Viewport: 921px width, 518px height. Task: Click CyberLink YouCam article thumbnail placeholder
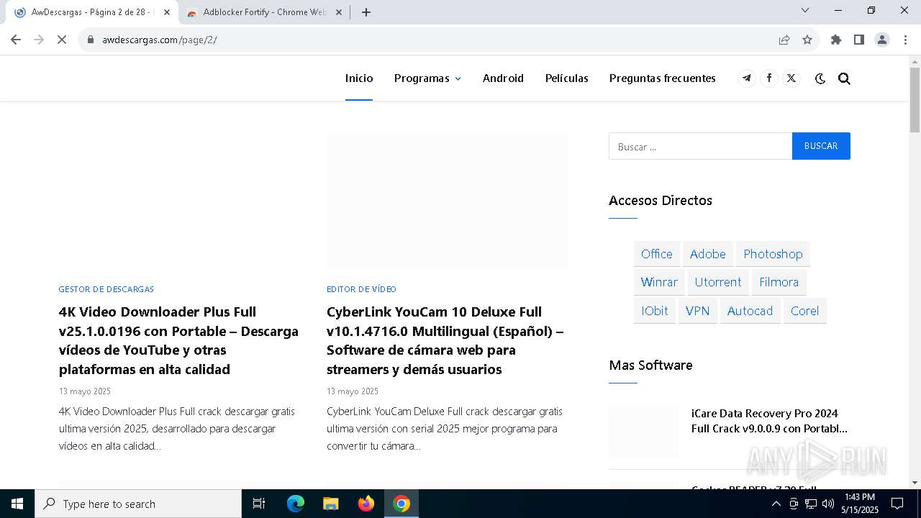pos(448,200)
